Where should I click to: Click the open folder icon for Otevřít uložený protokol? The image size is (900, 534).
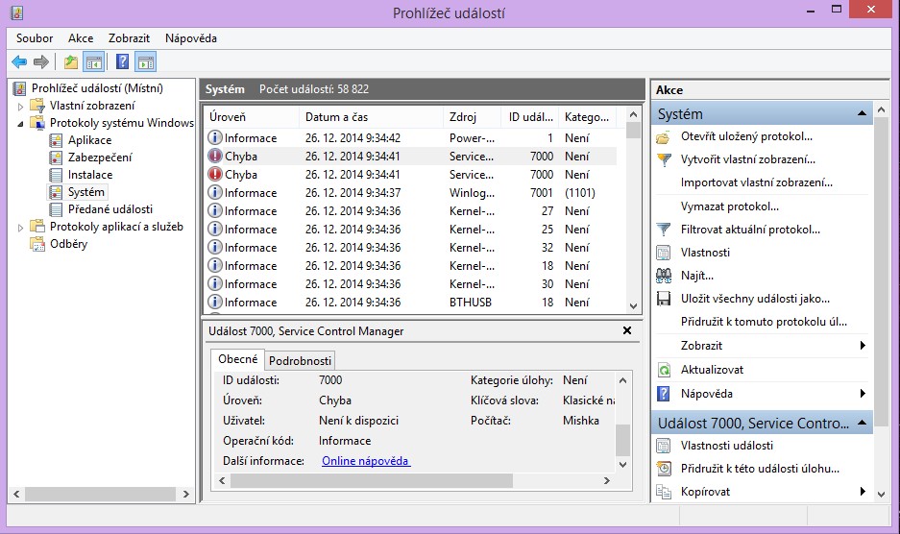(663, 136)
